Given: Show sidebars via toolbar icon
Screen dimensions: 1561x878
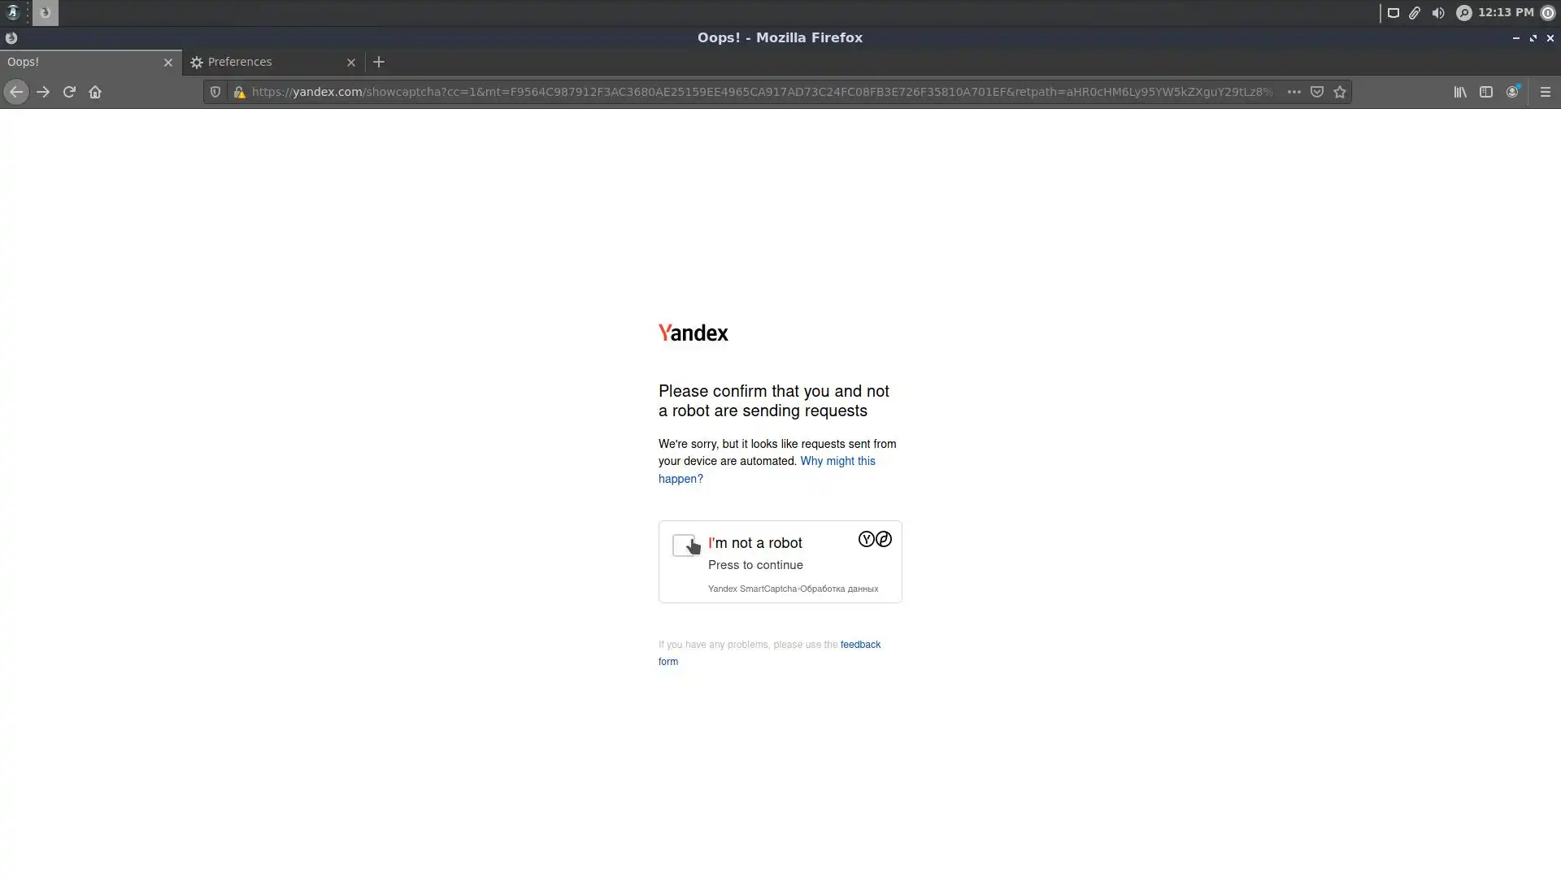Looking at the screenshot, I should click(x=1486, y=92).
